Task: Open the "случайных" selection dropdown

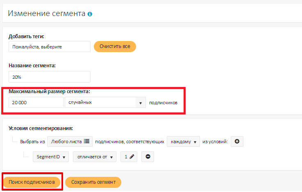Action: tap(105, 102)
